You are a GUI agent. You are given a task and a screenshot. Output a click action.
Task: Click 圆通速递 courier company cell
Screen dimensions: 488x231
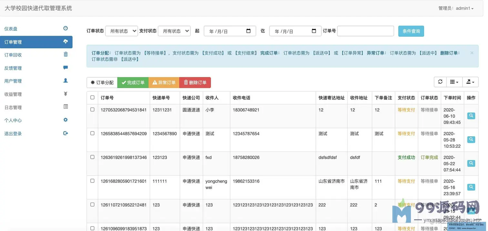coord(191,110)
